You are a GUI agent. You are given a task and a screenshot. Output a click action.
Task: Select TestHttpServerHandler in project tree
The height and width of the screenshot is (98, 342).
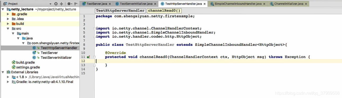click(x=59, y=48)
